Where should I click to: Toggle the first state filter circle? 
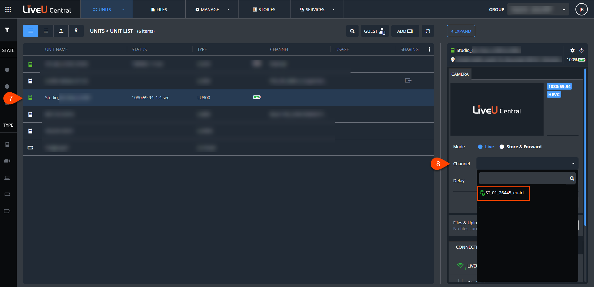coord(7,70)
